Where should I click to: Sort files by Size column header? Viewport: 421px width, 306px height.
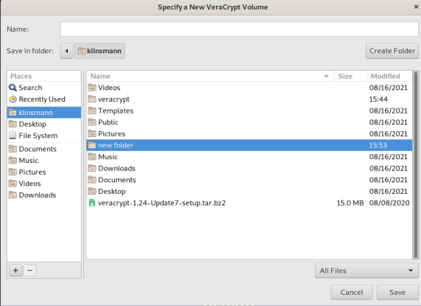[350, 76]
